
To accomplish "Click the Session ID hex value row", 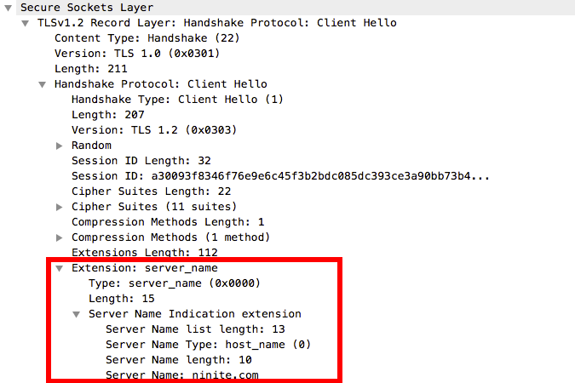I will 281,176.
